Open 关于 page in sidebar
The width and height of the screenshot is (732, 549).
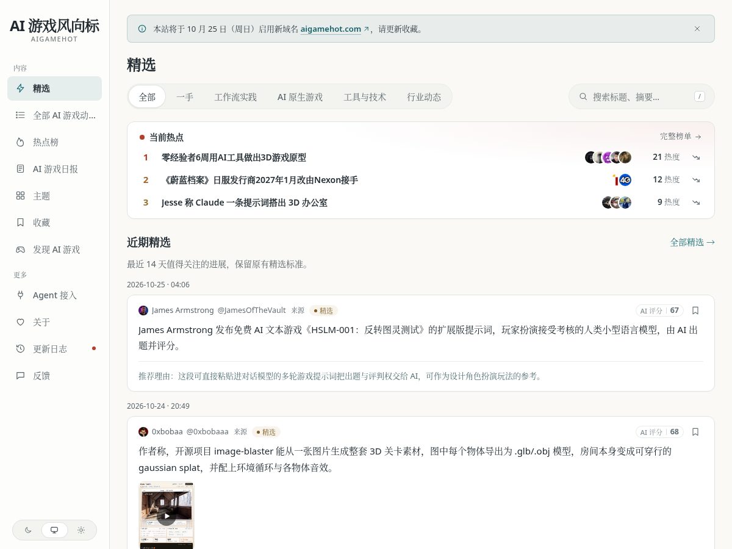pyautogui.click(x=54, y=322)
